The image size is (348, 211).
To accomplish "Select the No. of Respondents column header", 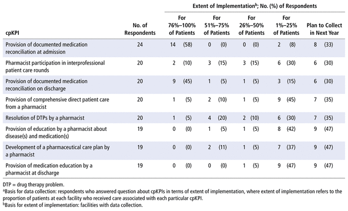I will point(141,29).
